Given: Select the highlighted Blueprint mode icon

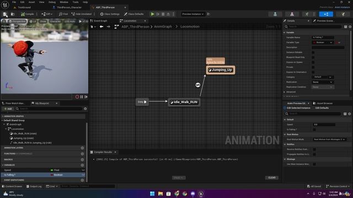Looking at the screenshot, I should click(x=326, y=14).
